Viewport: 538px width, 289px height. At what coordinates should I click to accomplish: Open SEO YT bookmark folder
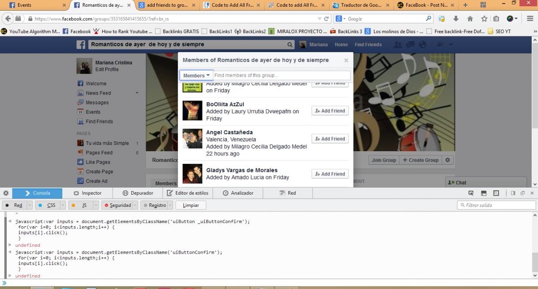499,31
